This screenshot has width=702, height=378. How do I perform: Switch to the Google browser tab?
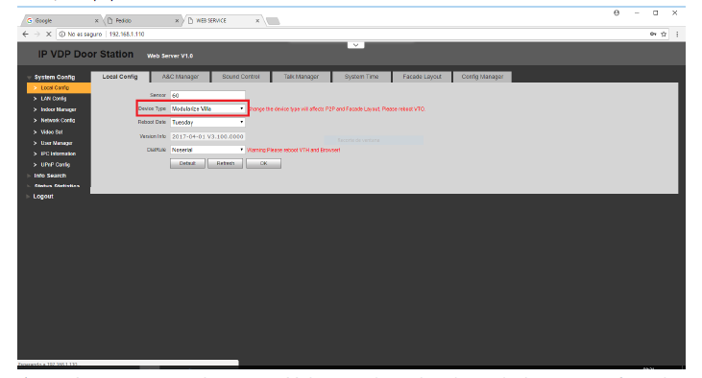point(61,20)
